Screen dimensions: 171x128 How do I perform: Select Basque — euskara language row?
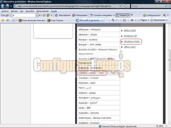tap(98, 40)
